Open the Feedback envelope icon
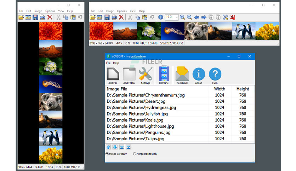 tap(182, 74)
